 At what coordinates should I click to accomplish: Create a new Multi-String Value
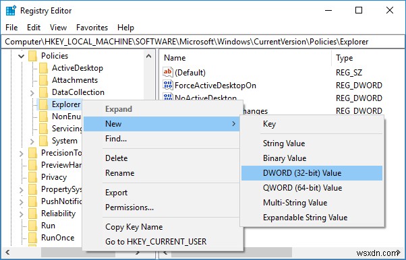(312, 203)
